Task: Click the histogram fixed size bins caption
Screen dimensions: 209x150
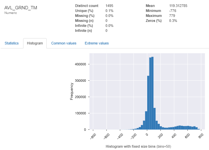Action: (x=138, y=146)
